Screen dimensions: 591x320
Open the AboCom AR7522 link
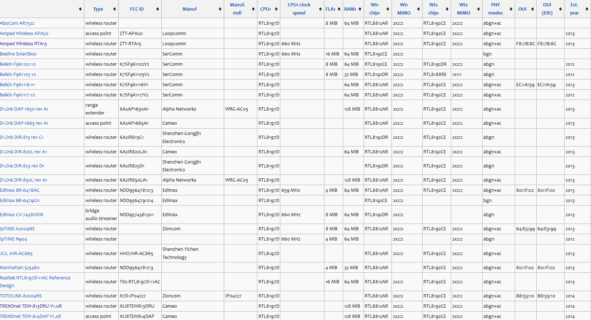[x=17, y=23]
